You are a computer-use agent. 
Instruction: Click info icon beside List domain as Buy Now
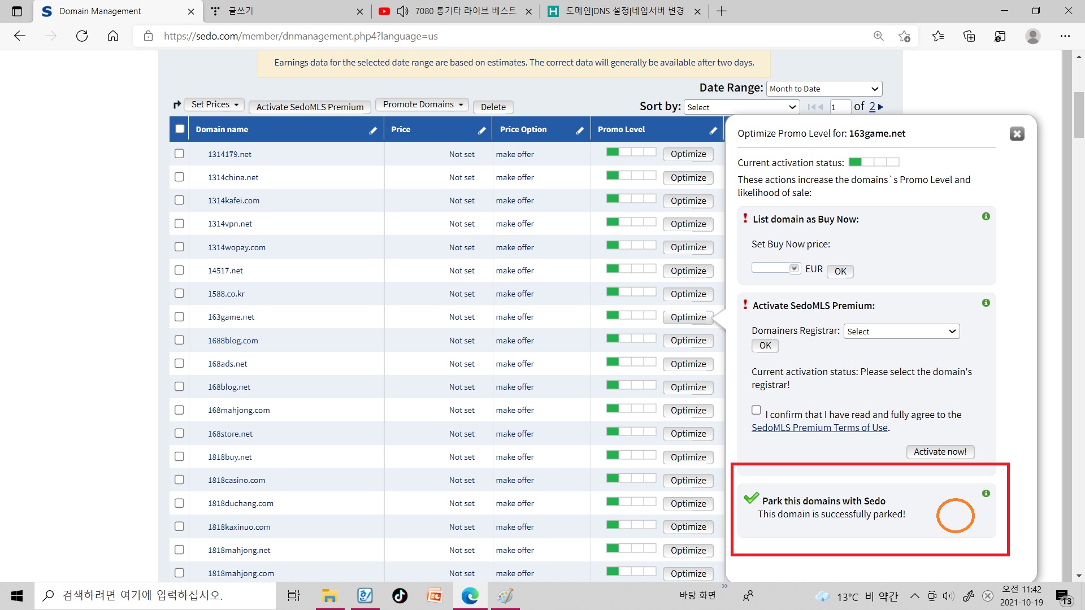coord(986,216)
